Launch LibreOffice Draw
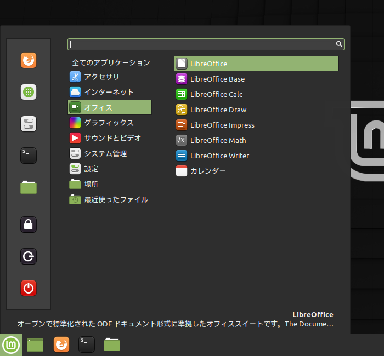384x356 pixels. (x=256, y=110)
